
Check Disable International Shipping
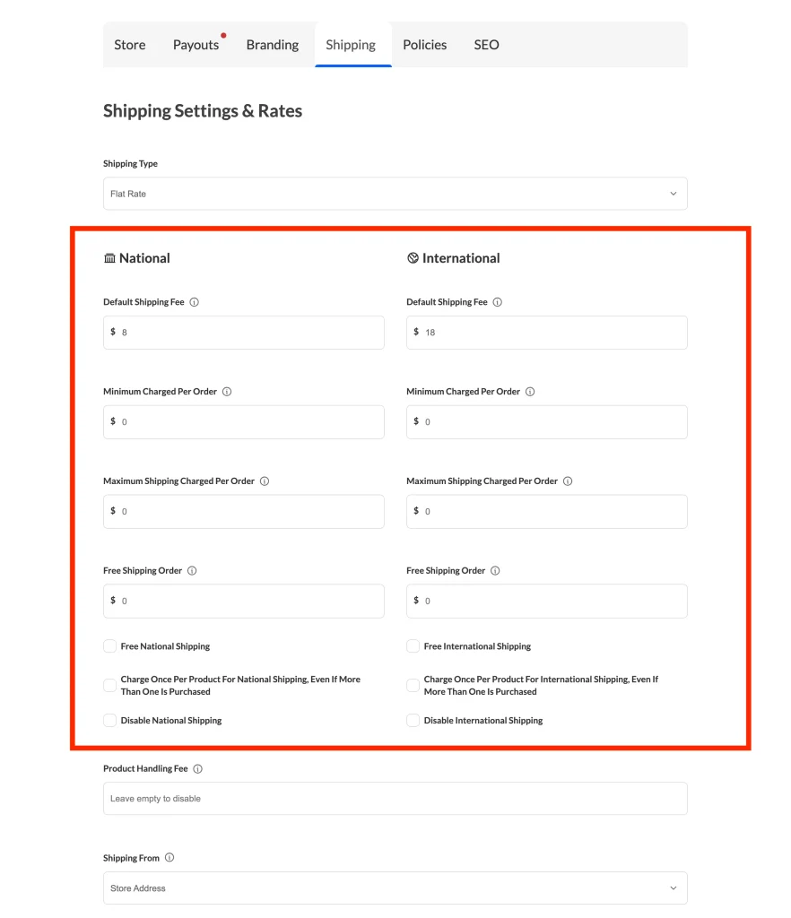click(413, 720)
